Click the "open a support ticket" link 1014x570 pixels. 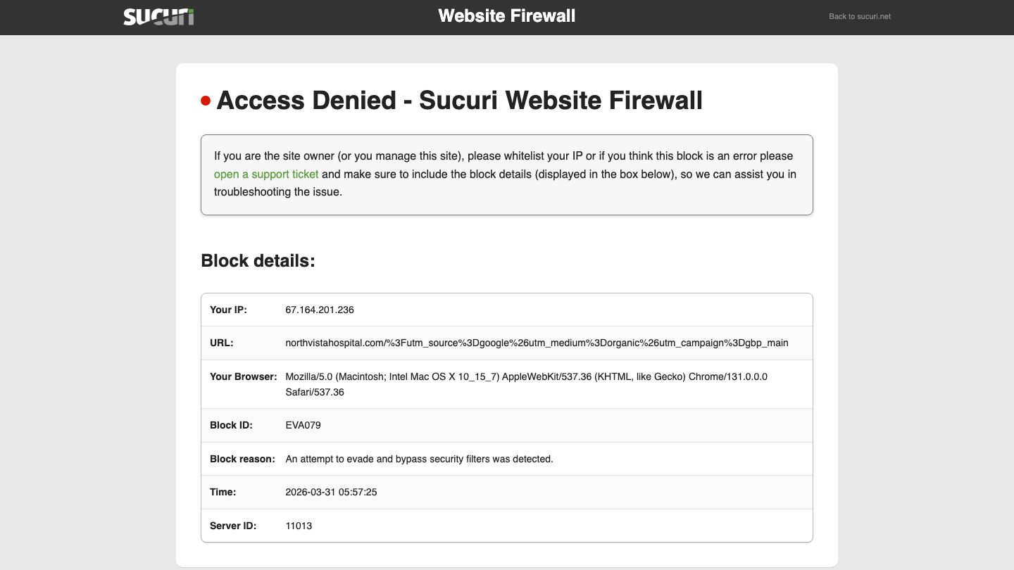tap(266, 174)
